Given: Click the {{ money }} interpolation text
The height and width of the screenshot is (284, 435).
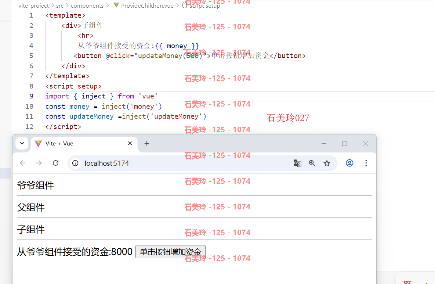Looking at the screenshot, I should [x=177, y=46].
